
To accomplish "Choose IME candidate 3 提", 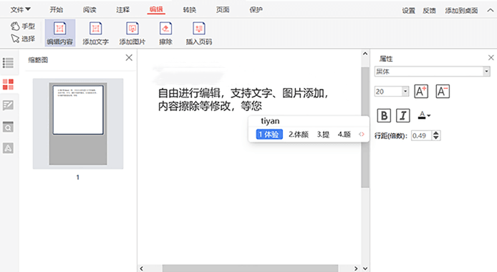I will (x=323, y=135).
